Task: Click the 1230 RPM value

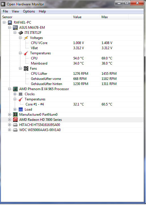Action: click(x=81, y=84)
